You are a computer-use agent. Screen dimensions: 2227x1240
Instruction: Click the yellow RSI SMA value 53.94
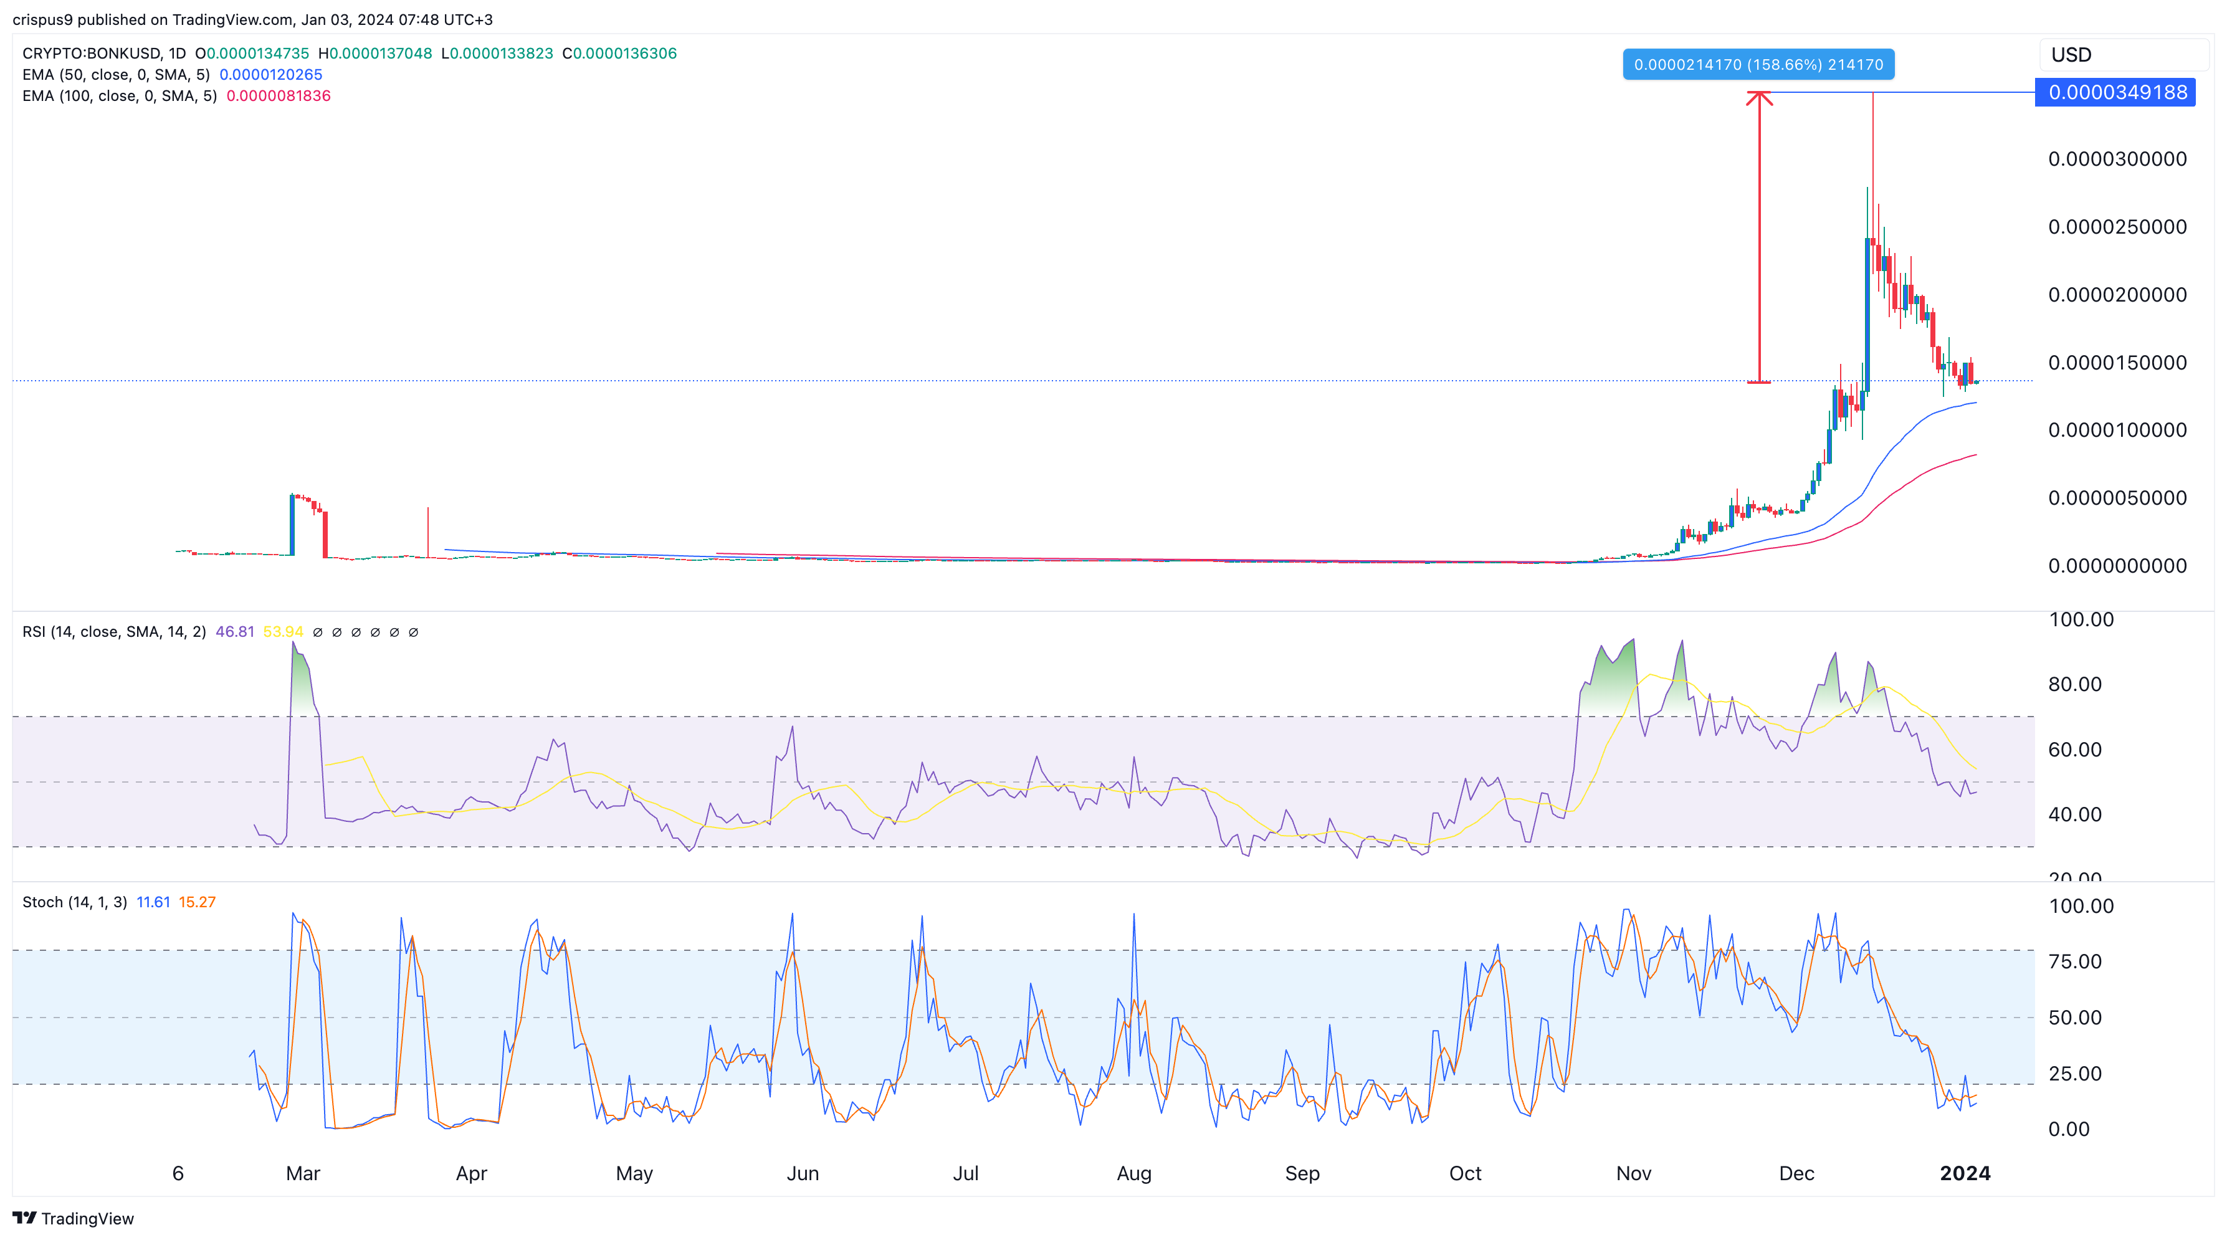pyautogui.click(x=285, y=631)
